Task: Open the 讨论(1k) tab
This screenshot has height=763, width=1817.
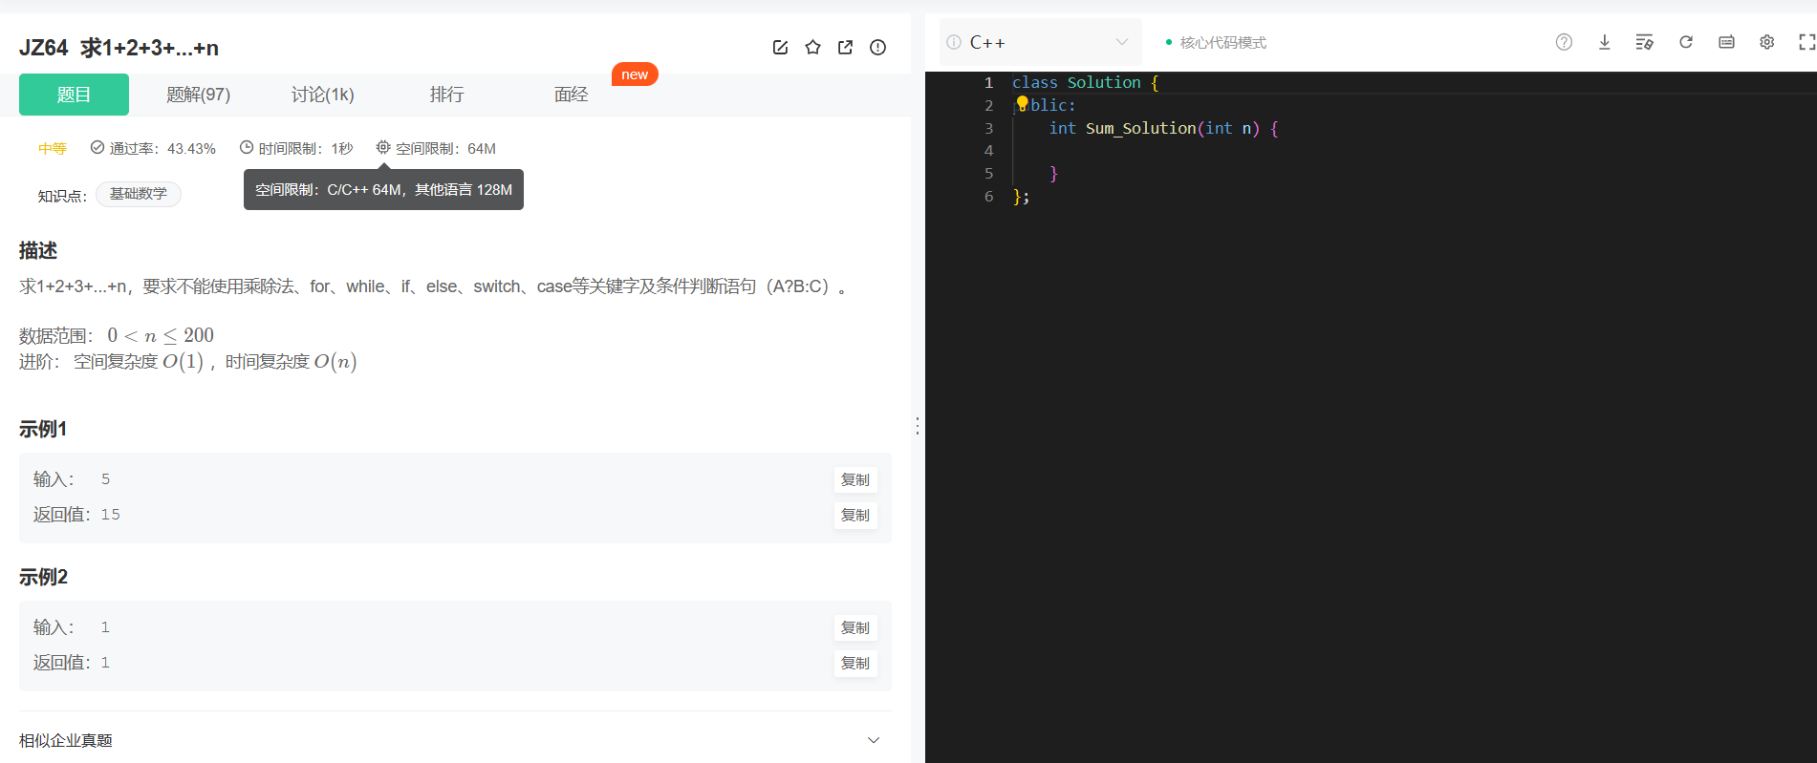Action: pos(322,95)
